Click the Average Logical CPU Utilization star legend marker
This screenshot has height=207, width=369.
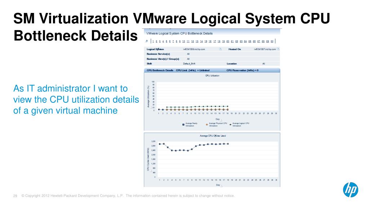point(230,125)
